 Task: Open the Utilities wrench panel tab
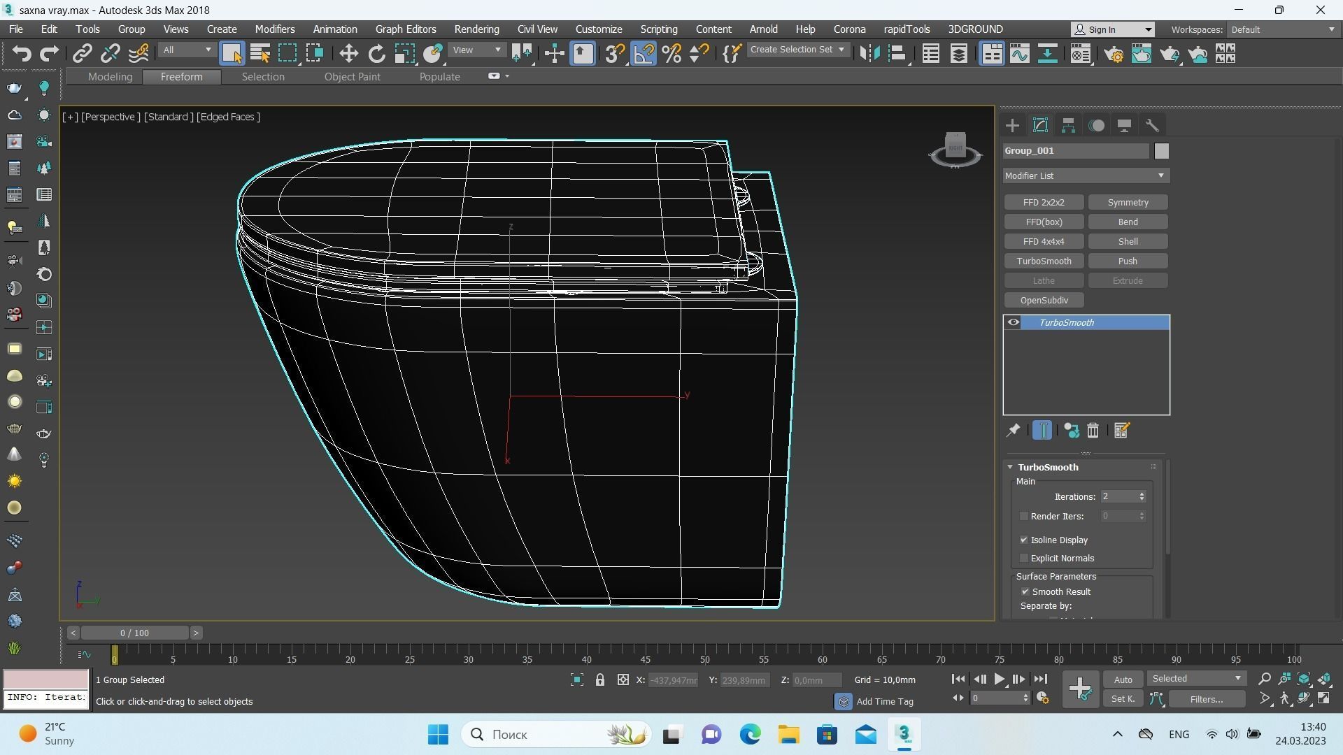(x=1152, y=126)
